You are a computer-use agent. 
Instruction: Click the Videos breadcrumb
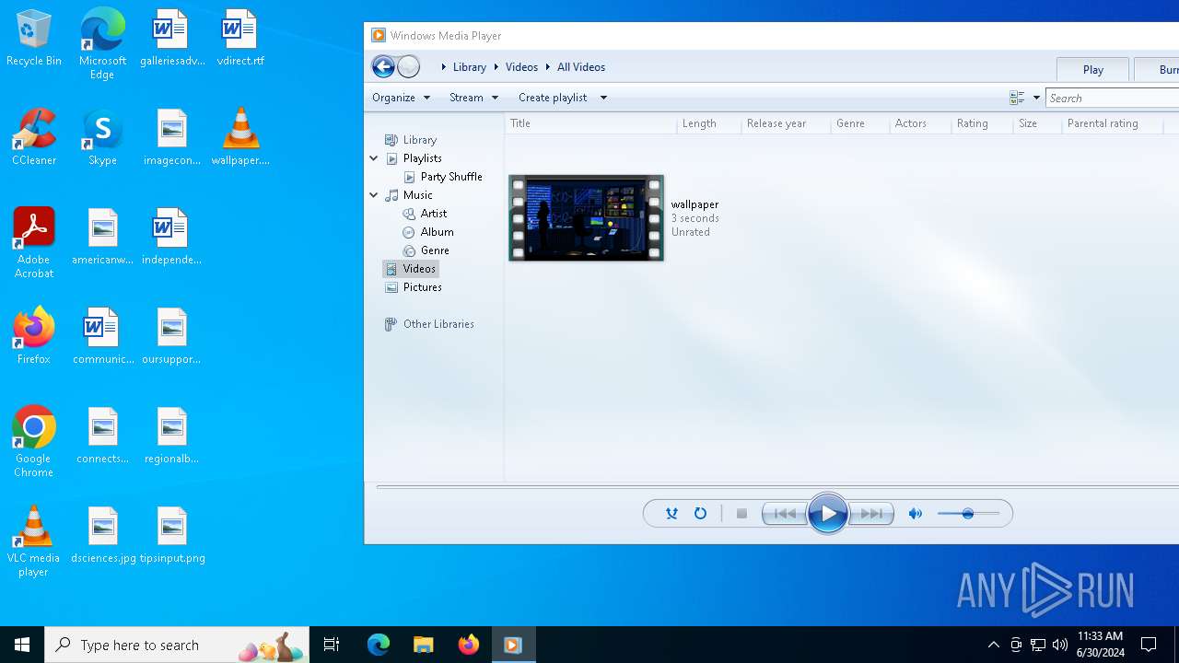[521, 67]
